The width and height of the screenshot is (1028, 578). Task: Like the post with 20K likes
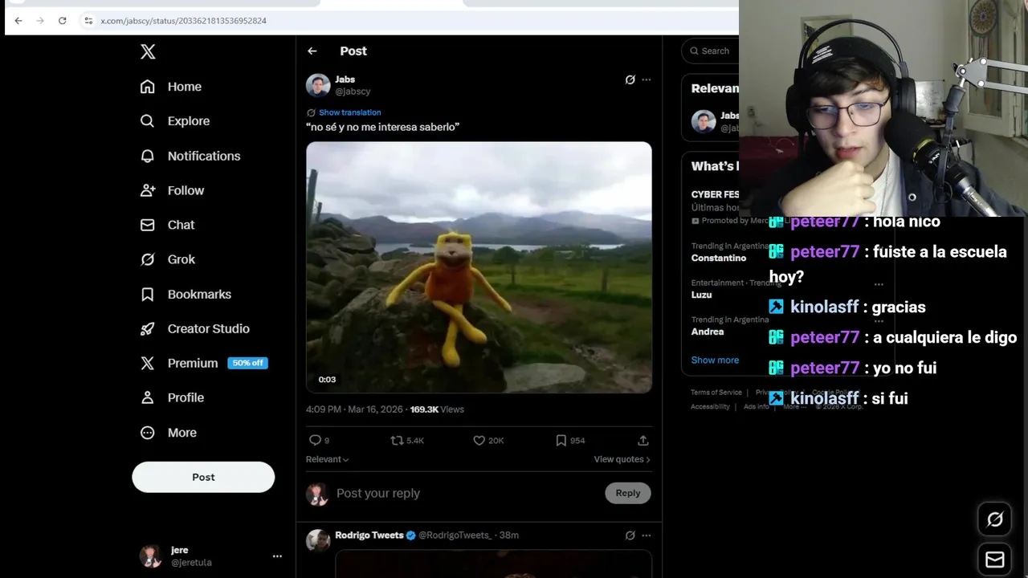(x=479, y=440)
